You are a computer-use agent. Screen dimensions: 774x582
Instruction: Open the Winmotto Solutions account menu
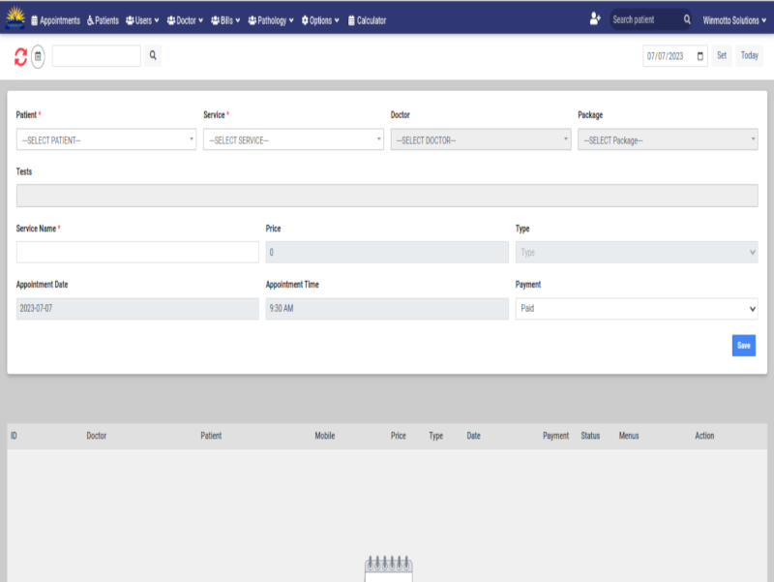(x=730, y=17)
